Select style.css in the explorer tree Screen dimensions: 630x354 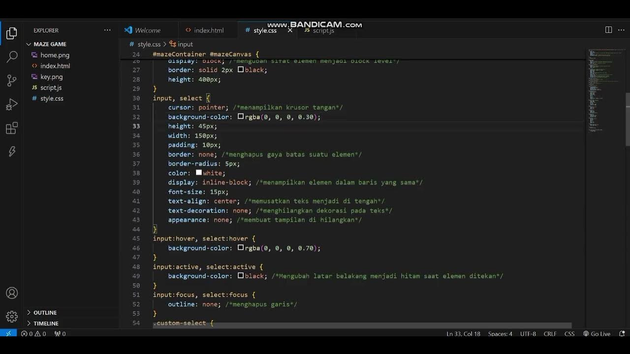tap(52, 98)
